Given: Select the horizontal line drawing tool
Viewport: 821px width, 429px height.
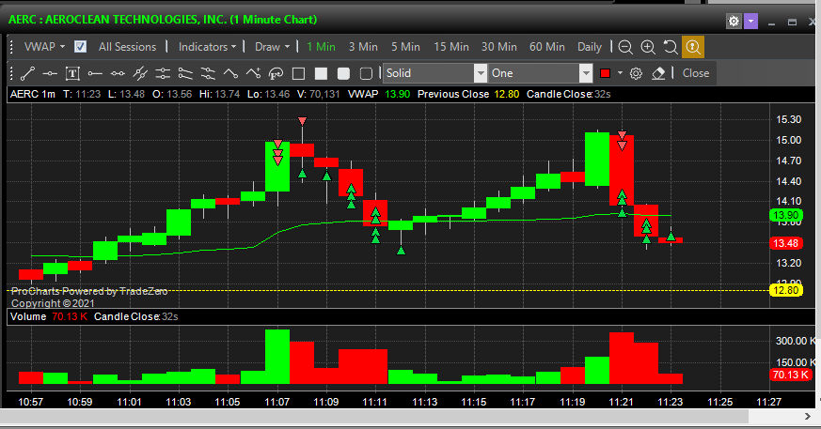Looking at the screenshot, I should click(x=50, y=73).
